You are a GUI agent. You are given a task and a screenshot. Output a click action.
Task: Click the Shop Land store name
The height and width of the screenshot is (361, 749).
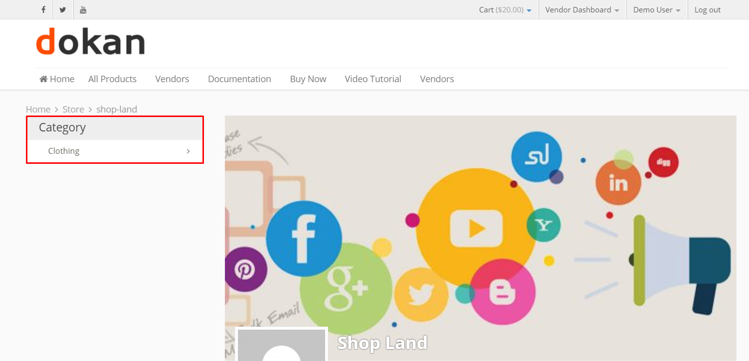[x=382, y=343]
